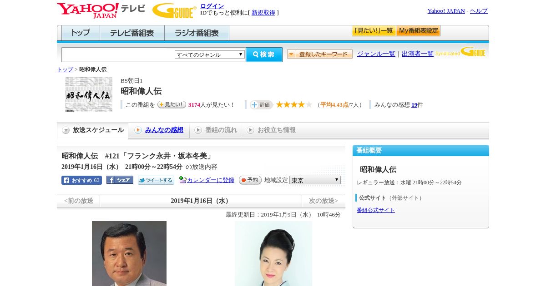Click the Yahoo! Japan テレビ logo
Image resolution: width=546 pixels, height=286 pixels.
pos(101,10)
